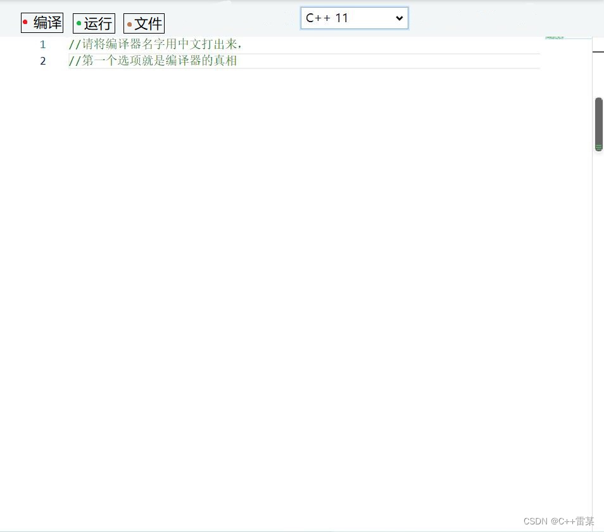This screenshot has width=604, height=532.
Task: Click the code minimap preview
Action: 555,37
